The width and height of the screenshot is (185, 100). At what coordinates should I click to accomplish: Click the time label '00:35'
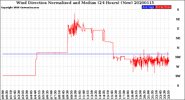coord(7,95)
